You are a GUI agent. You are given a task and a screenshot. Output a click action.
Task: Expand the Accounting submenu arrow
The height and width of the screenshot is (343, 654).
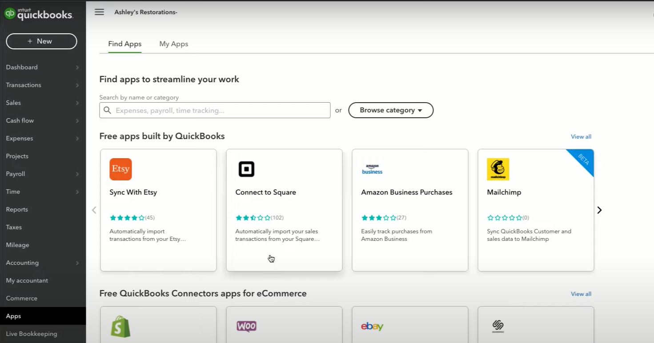(x=77, y=263)
